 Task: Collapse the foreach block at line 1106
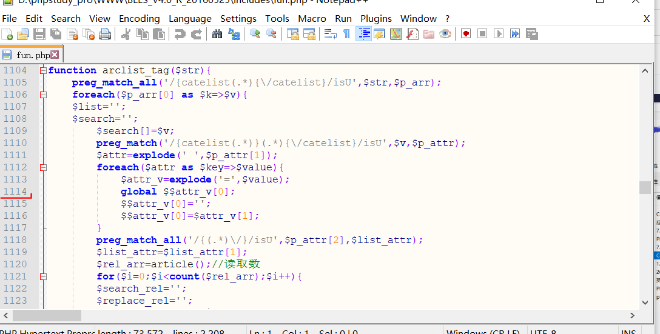pyautogui.click(x=43, y=95)
